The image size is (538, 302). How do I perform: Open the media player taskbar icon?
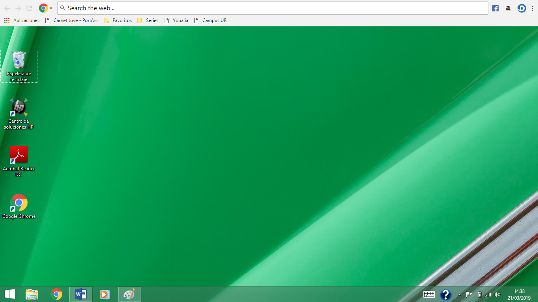[x=104, y=294]
